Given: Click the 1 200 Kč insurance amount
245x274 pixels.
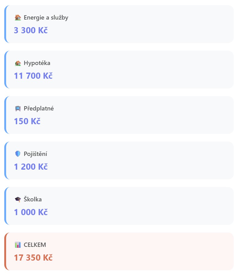Looking at the screenshot, I should (x=31, y=167).
